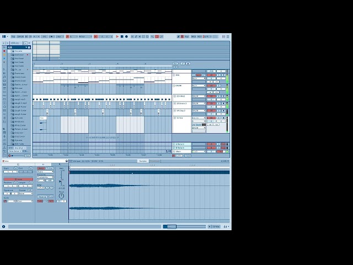The image size is (353, 265).
Task: Toggle the MIDI map mode button
Action: [x=194, y=36]
